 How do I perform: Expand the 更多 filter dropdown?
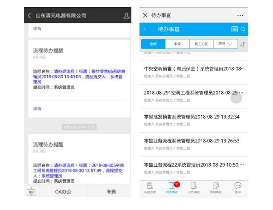[x=225, y=44]
